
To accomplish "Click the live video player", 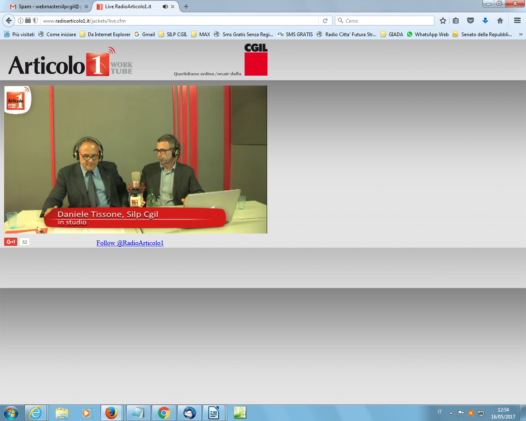I will (x=136, y=160).
